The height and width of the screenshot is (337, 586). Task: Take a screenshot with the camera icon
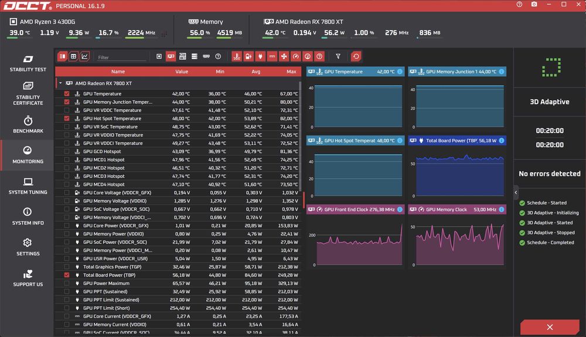(534, 5)
